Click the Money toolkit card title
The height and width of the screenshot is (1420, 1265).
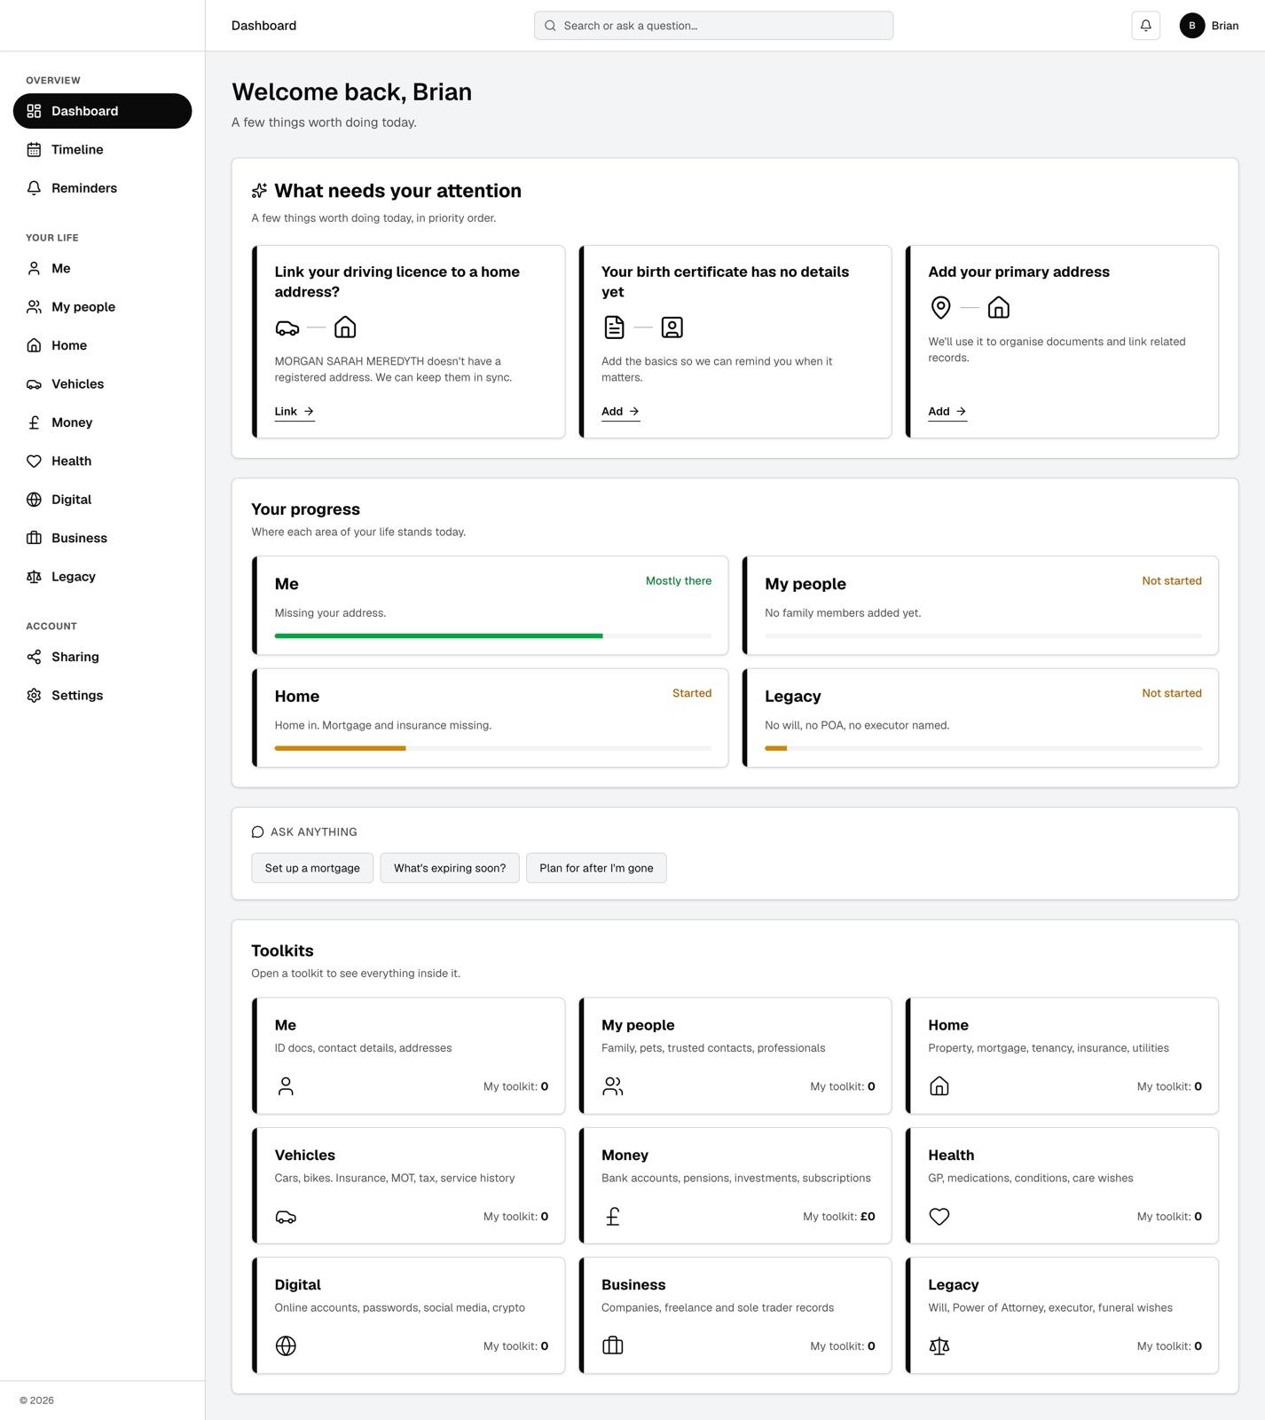[625, 1156]
